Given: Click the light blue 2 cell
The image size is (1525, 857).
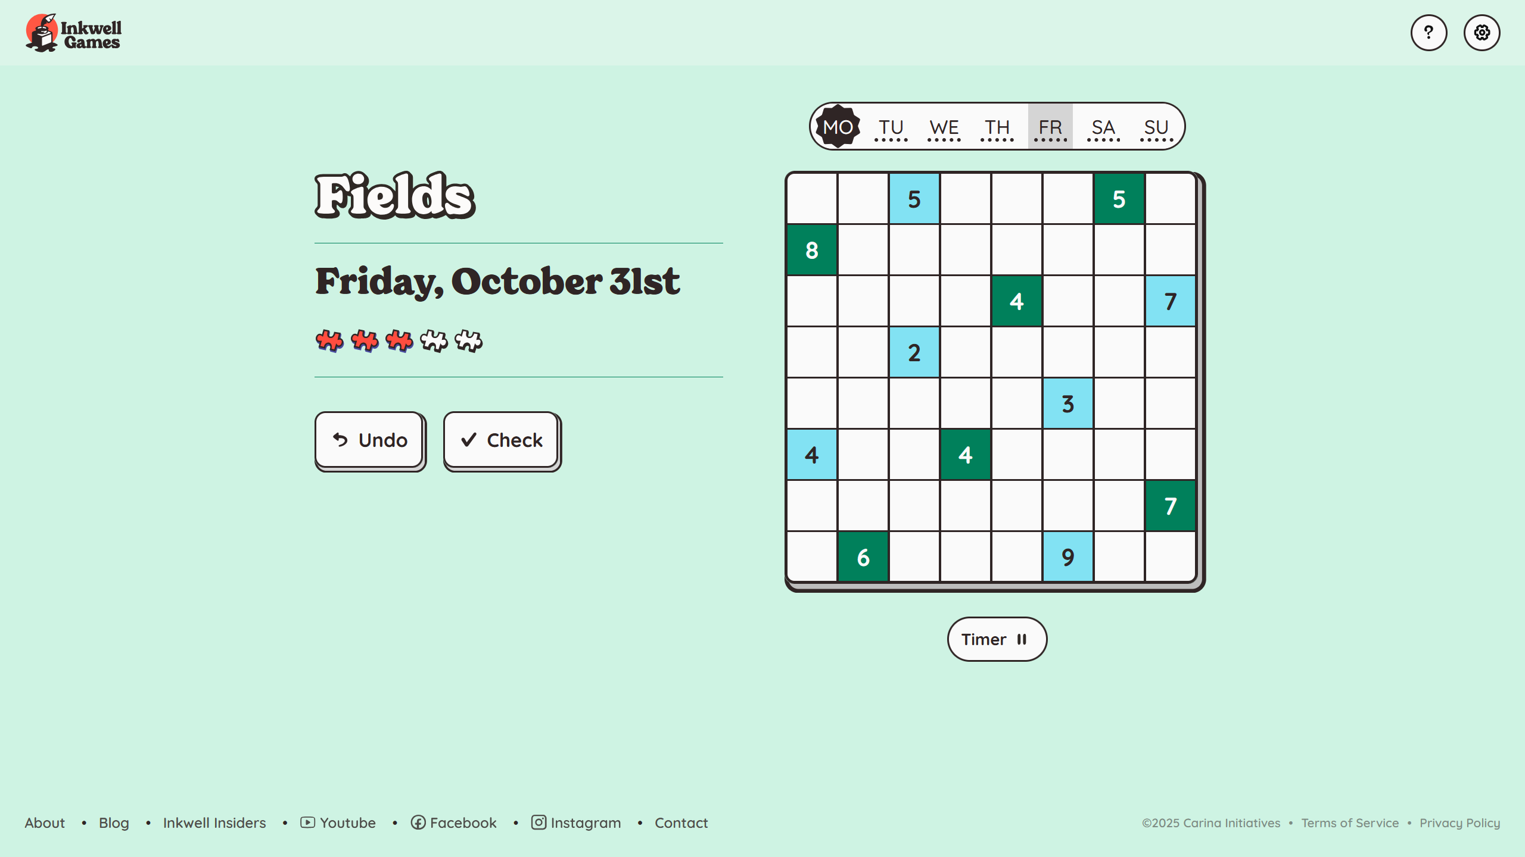Looking at the screenshot, I should pos(914,352).
